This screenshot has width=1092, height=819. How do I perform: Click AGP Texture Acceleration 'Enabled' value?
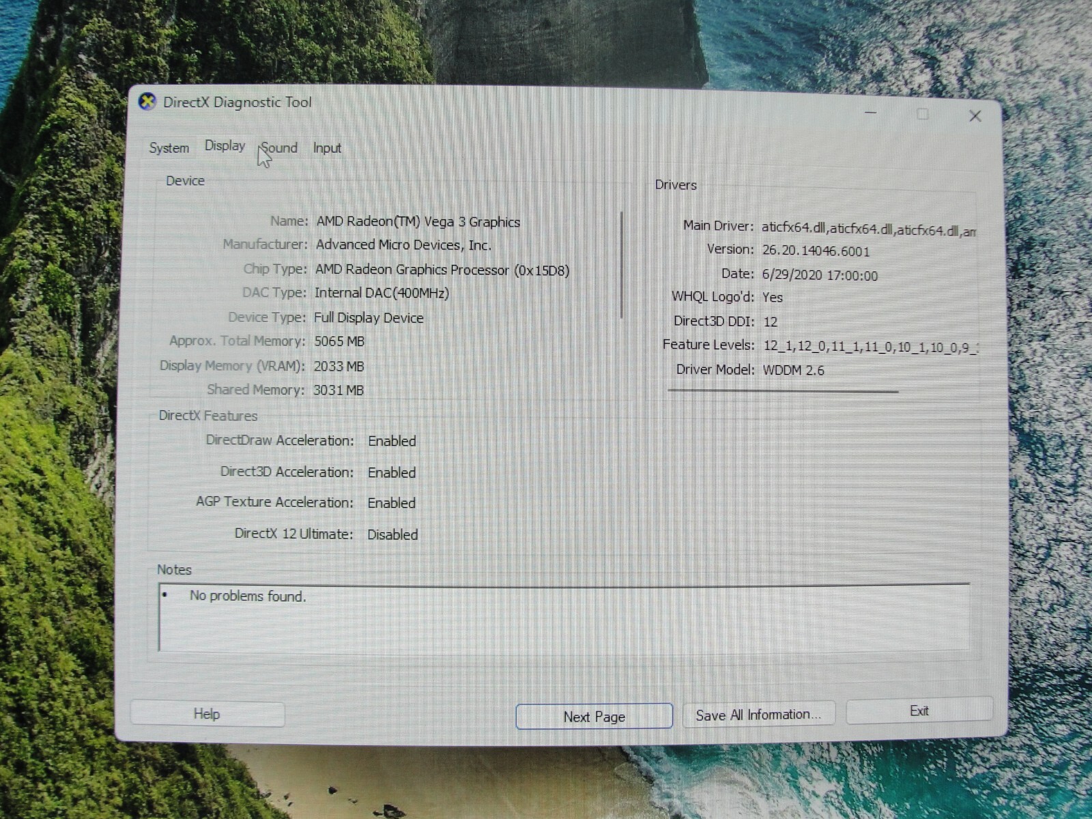[392, 503]
